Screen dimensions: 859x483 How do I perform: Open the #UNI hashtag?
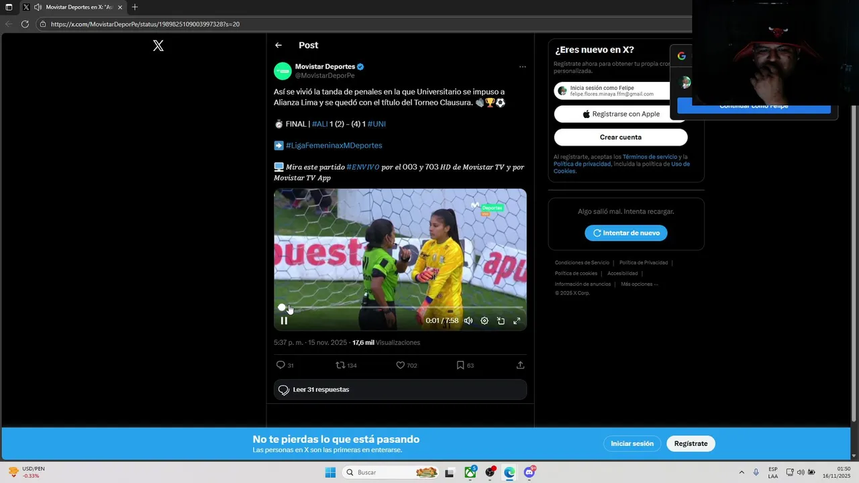[376, 124]
